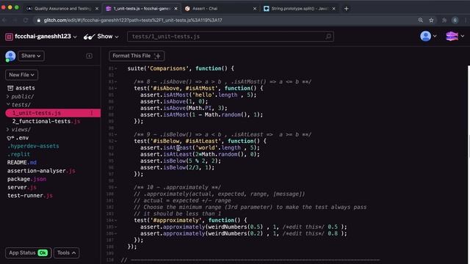Open the Tools menu
Viewport: 470px width, 264px height.
pyautogui.click(x=67, y=253)
